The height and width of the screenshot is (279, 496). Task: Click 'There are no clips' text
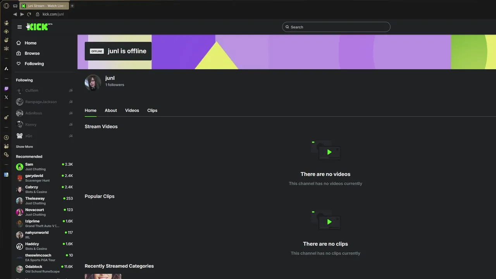[325, 244]
